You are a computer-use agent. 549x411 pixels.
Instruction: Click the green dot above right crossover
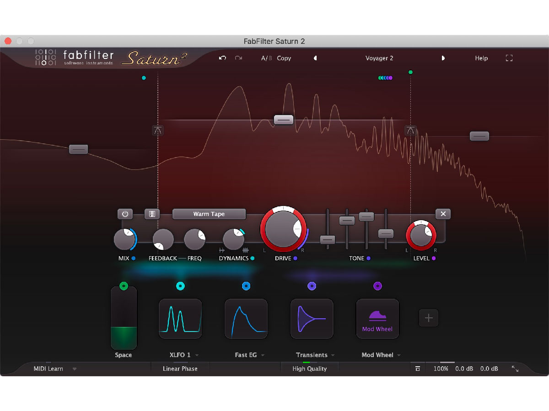pyautogui.click(x=410, y=72)
